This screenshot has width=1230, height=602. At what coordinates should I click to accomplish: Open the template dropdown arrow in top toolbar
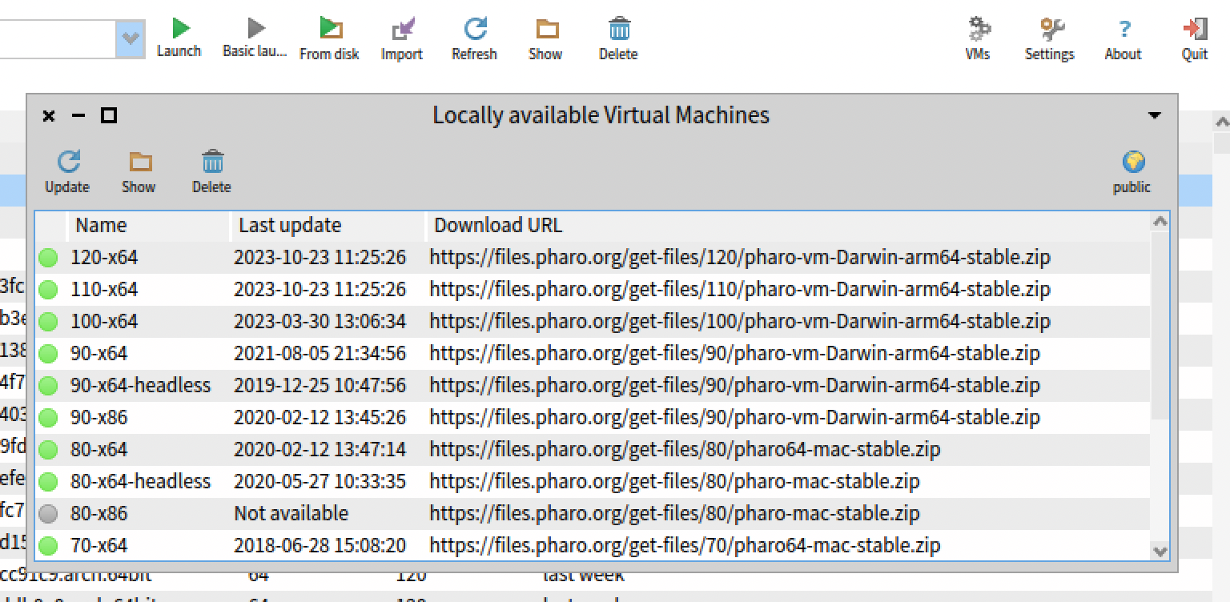131,38
